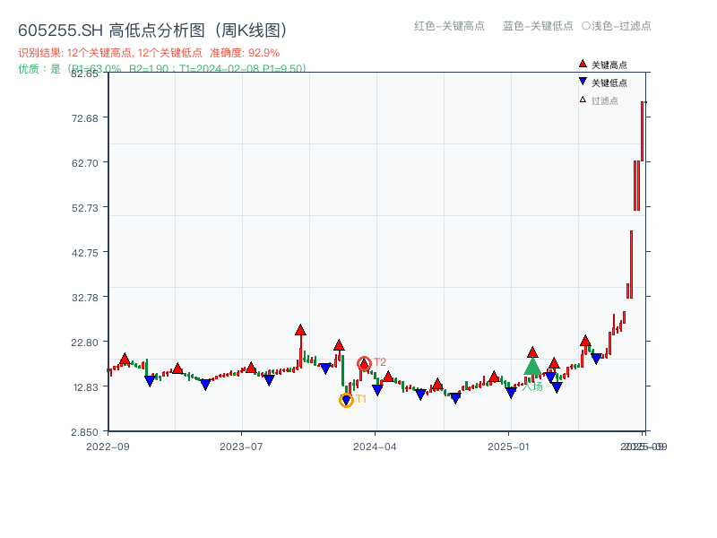Select the blue 关键低点 triangle legend icon
This screenshot has width=717, height=538.
[x=581, y=82]
